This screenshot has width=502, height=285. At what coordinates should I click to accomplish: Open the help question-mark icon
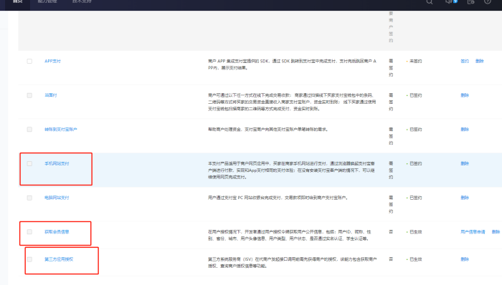pyautogui.click(x=487, y=1)
